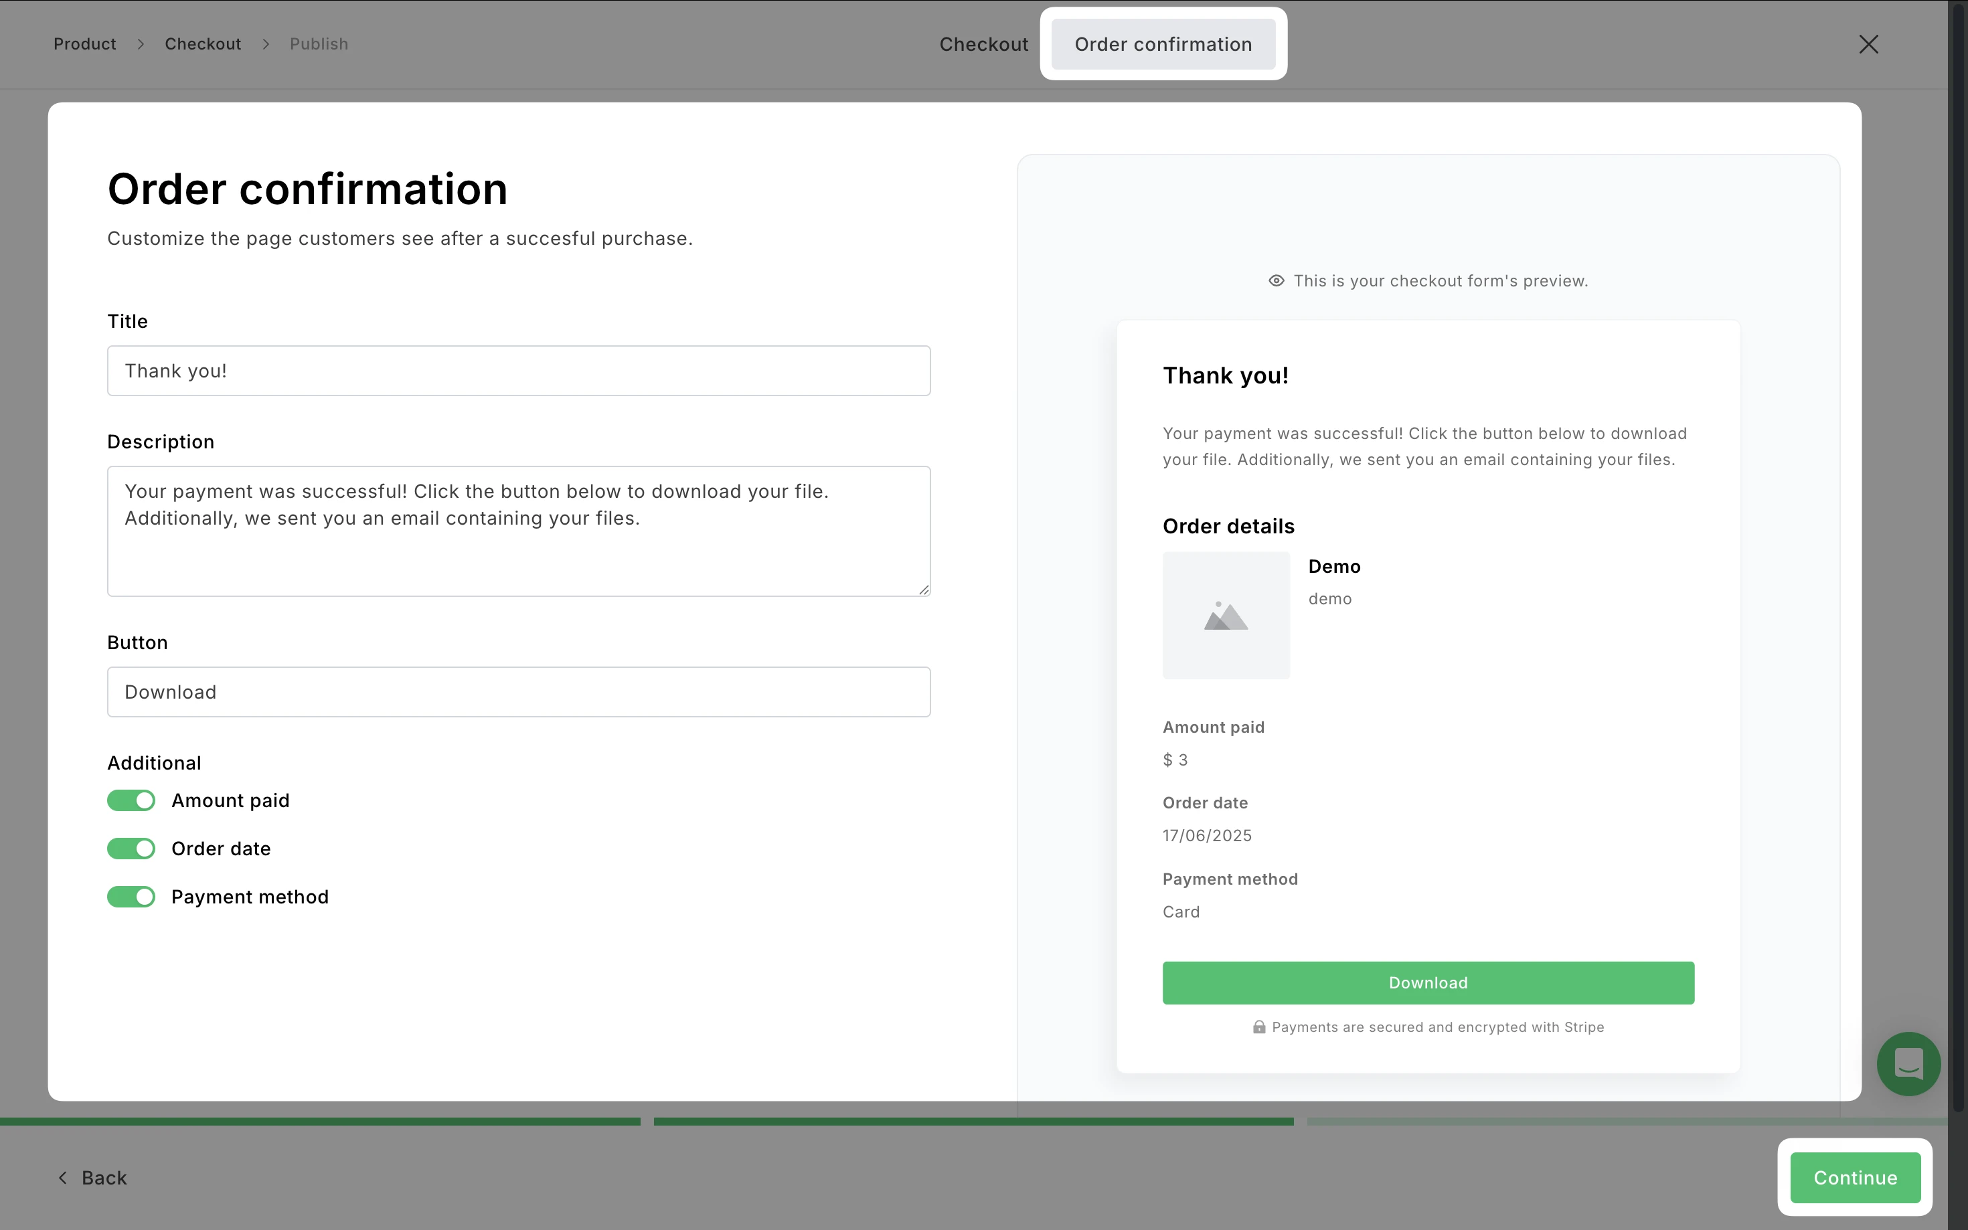Click the eye icon above the preview

pos(1277,280)
